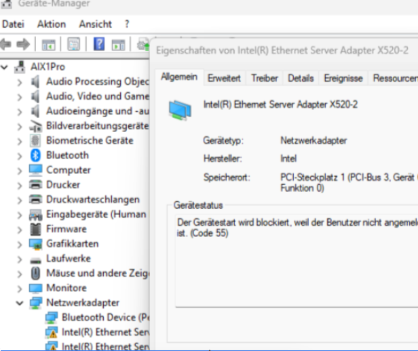This screenshot has height=351, width=418.
Task: Click the Back arrow toolbar icon
Action: pyautogui.click(x=6, y=44)
